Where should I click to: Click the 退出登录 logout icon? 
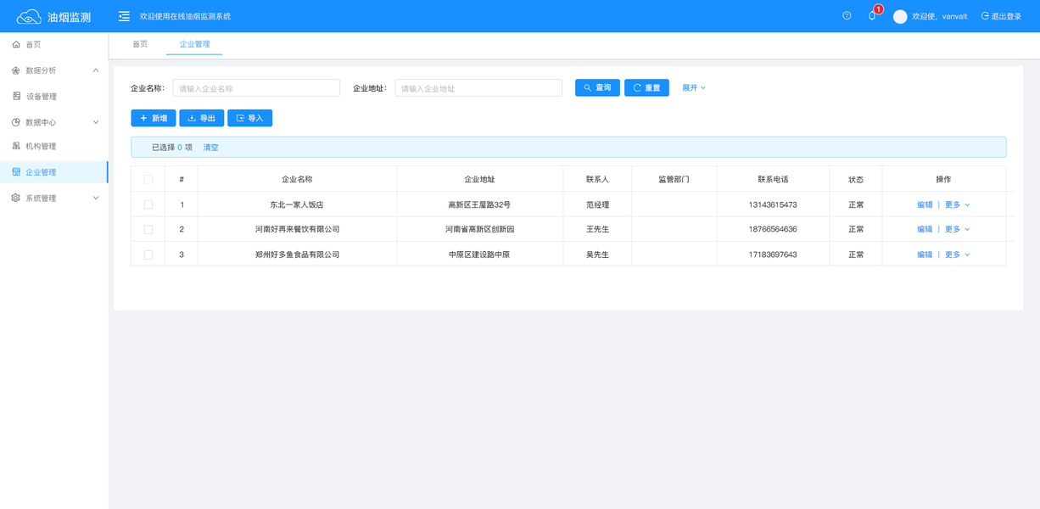pos(985,16)
